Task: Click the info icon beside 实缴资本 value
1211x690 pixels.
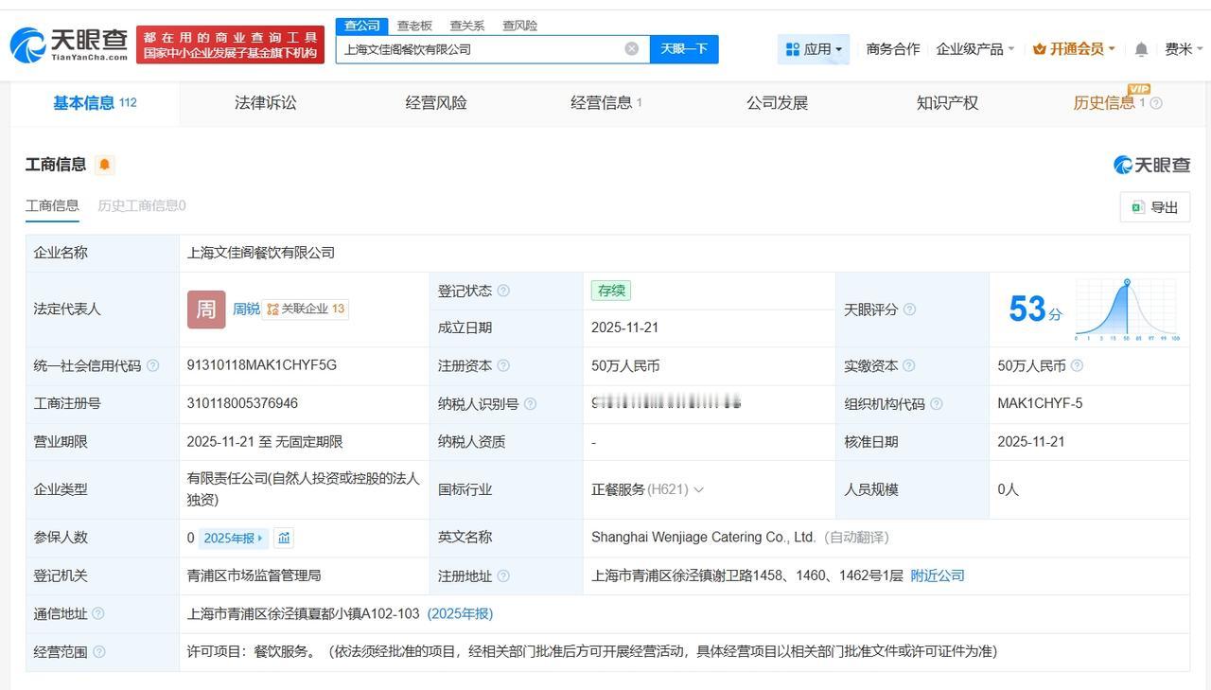Action: point(1077,366)
